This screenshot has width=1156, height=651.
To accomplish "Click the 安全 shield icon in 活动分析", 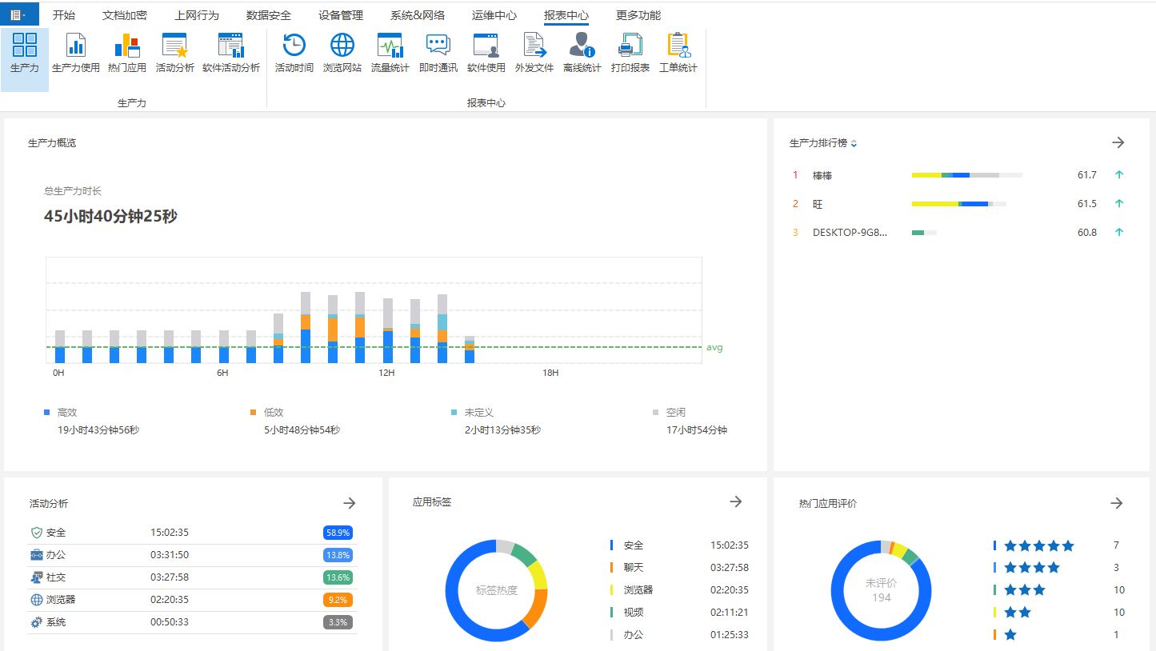I will [37, 533].
